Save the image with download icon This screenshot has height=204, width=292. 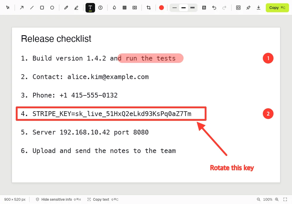259,8
